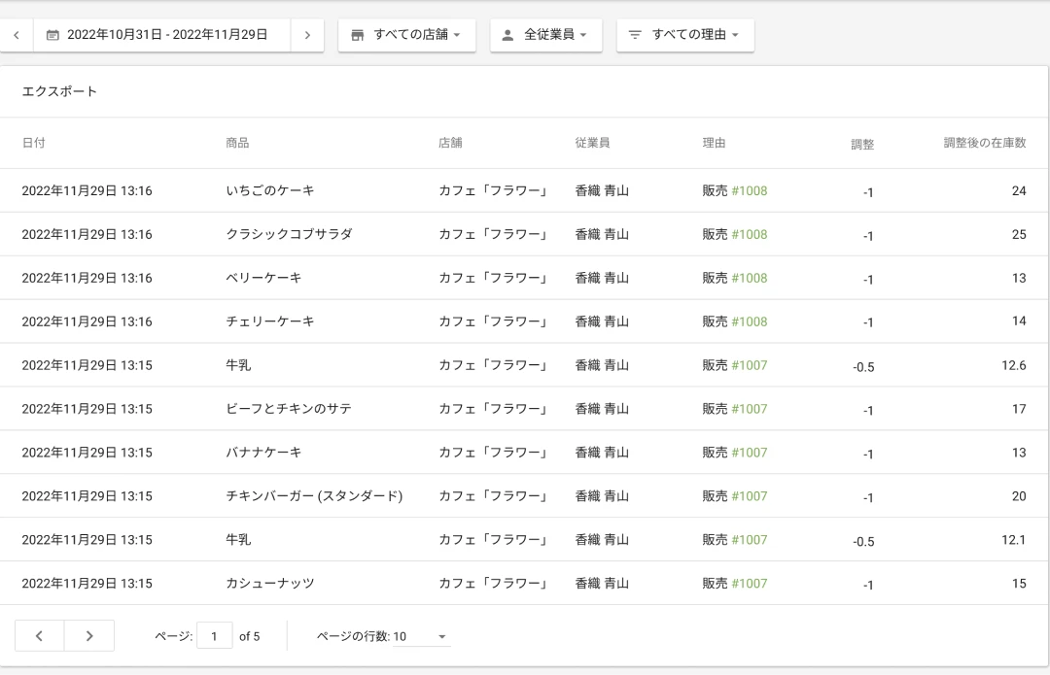This screenshot has width=1050, height=675.
Task: Open the 全従業員 dropdown
Action: tap(546, 35)
